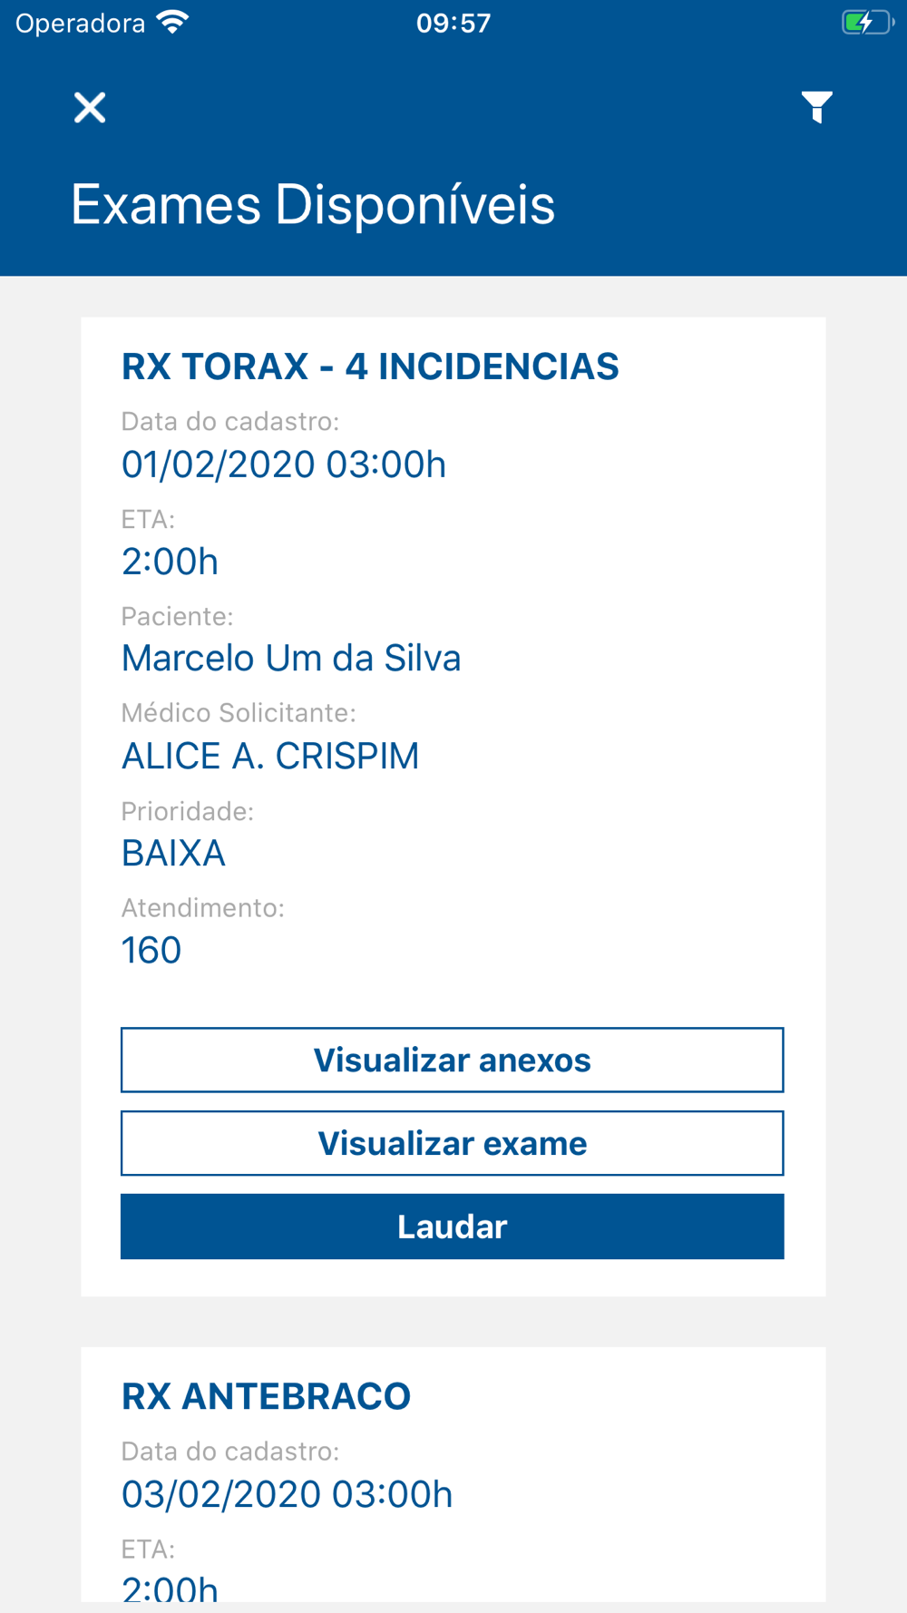907x1613 pixels.
Task: Click Visualizar anexos button
Action: (452, 1060)
